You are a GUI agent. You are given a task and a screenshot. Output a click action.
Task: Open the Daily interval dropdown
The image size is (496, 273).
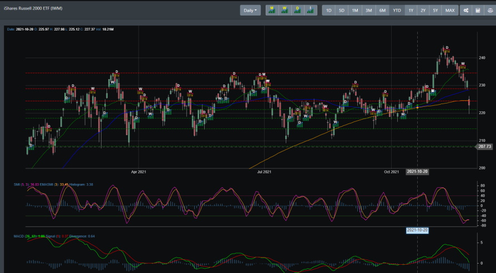(250, 10)
